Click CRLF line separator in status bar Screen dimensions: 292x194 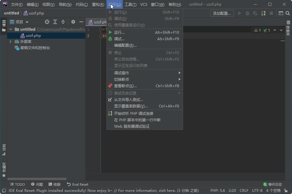tap(244, 190)
